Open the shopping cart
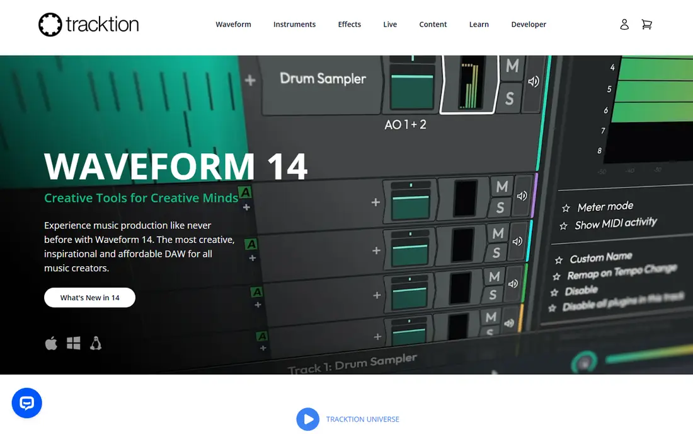 pyautogui.click(x=646, y=25)
